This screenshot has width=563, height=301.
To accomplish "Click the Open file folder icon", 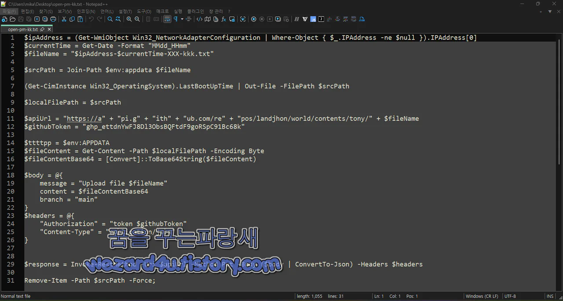I will 12,19.
